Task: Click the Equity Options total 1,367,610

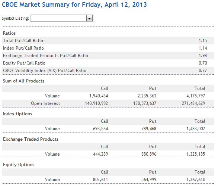Action: click(196, 180)
